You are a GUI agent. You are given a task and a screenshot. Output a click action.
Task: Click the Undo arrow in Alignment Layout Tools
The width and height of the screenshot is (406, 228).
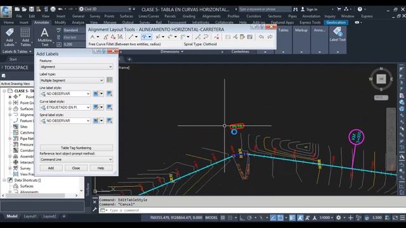click(x=261, y=37)
